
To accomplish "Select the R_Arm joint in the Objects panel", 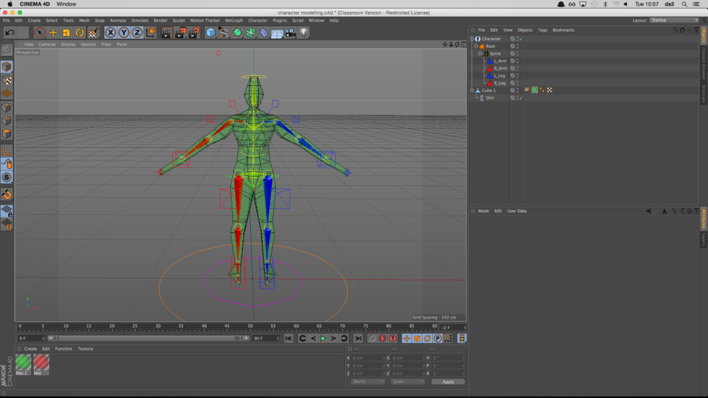I will (500, 68).
